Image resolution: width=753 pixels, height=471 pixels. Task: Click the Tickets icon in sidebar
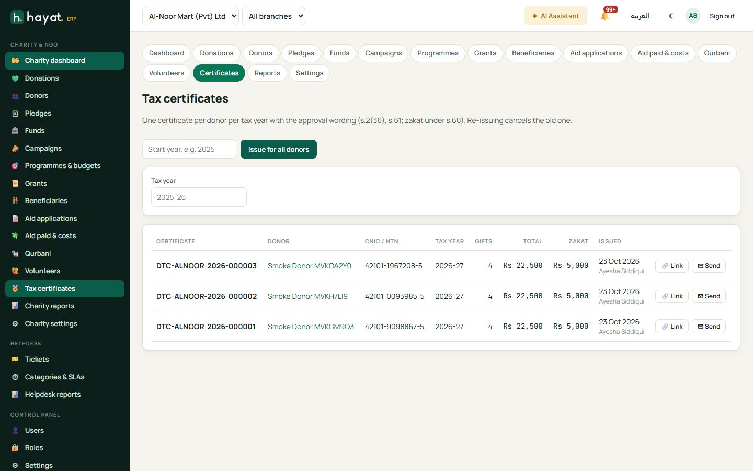click(x=15, y=360)
